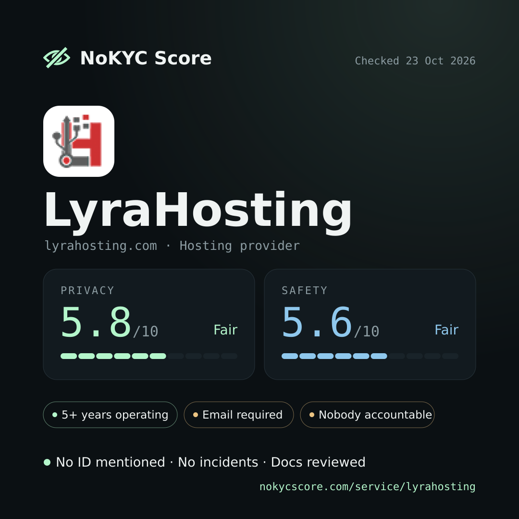Click the Fair rating in Safety card
Viewport: 519px width, 519px height.
tap(446, 330)
